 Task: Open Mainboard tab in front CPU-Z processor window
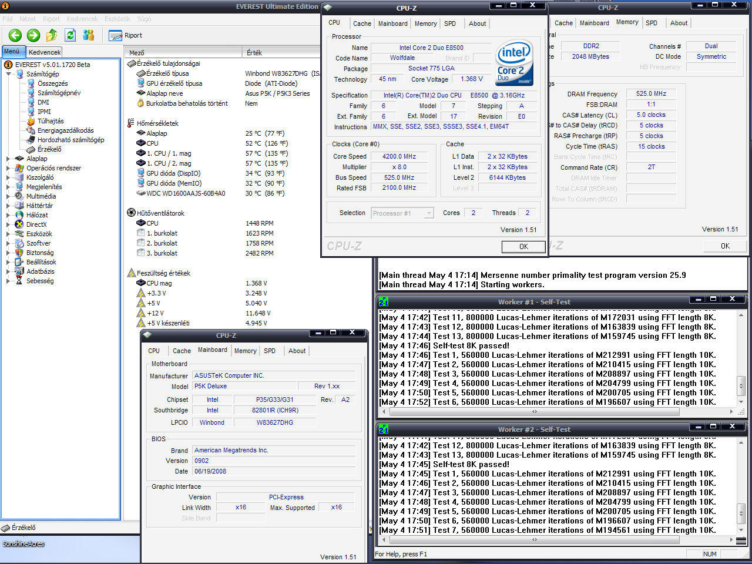tap(392, 23)
